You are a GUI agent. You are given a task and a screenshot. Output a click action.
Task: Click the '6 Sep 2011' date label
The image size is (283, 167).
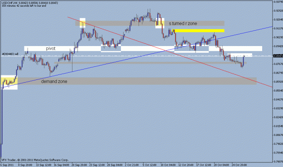(x=7, y=165)
